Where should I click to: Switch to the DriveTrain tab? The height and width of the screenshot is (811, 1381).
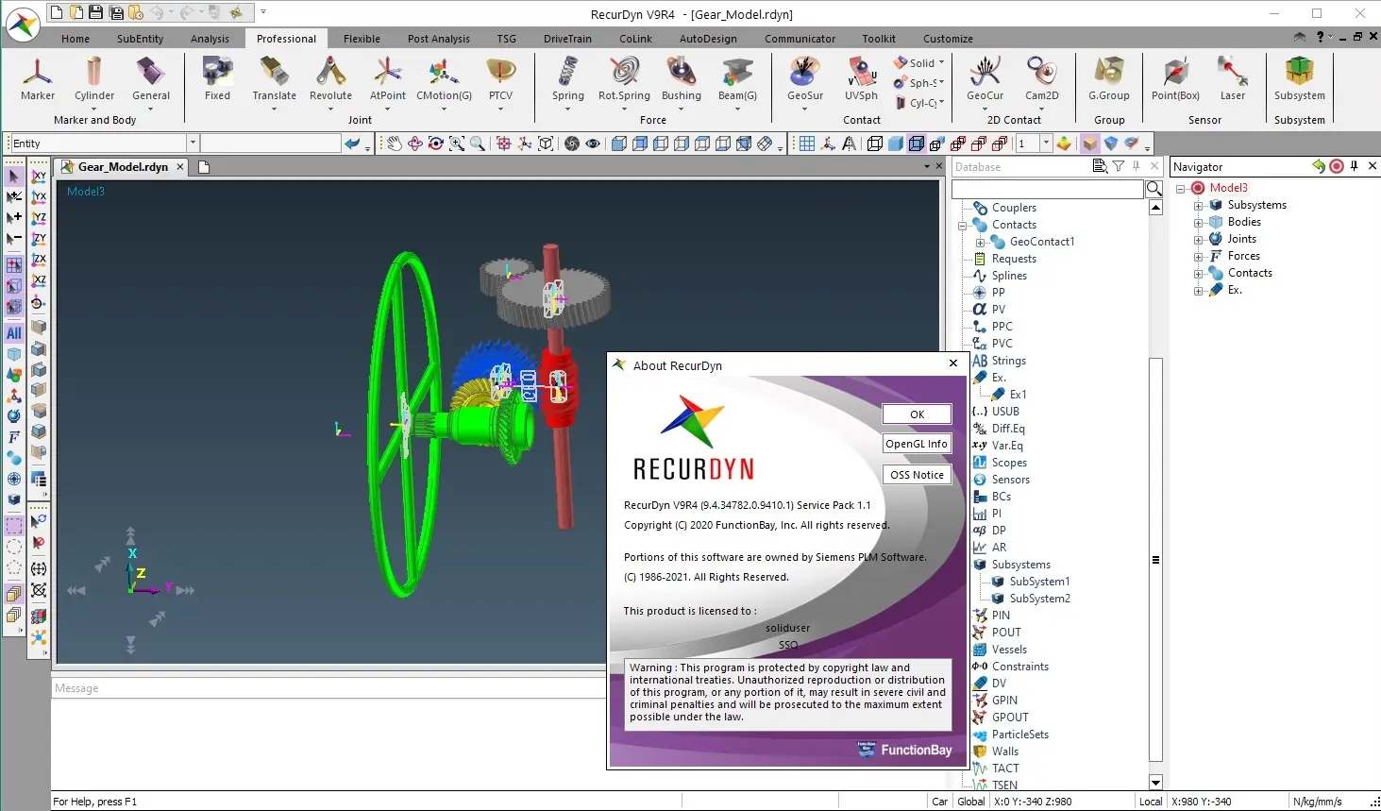tap(567, 39)
